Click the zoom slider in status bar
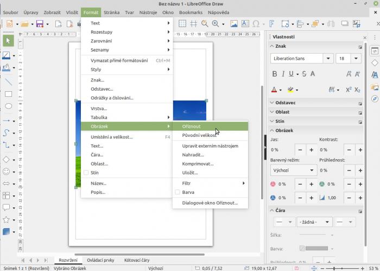 click(x=341, y=268)
